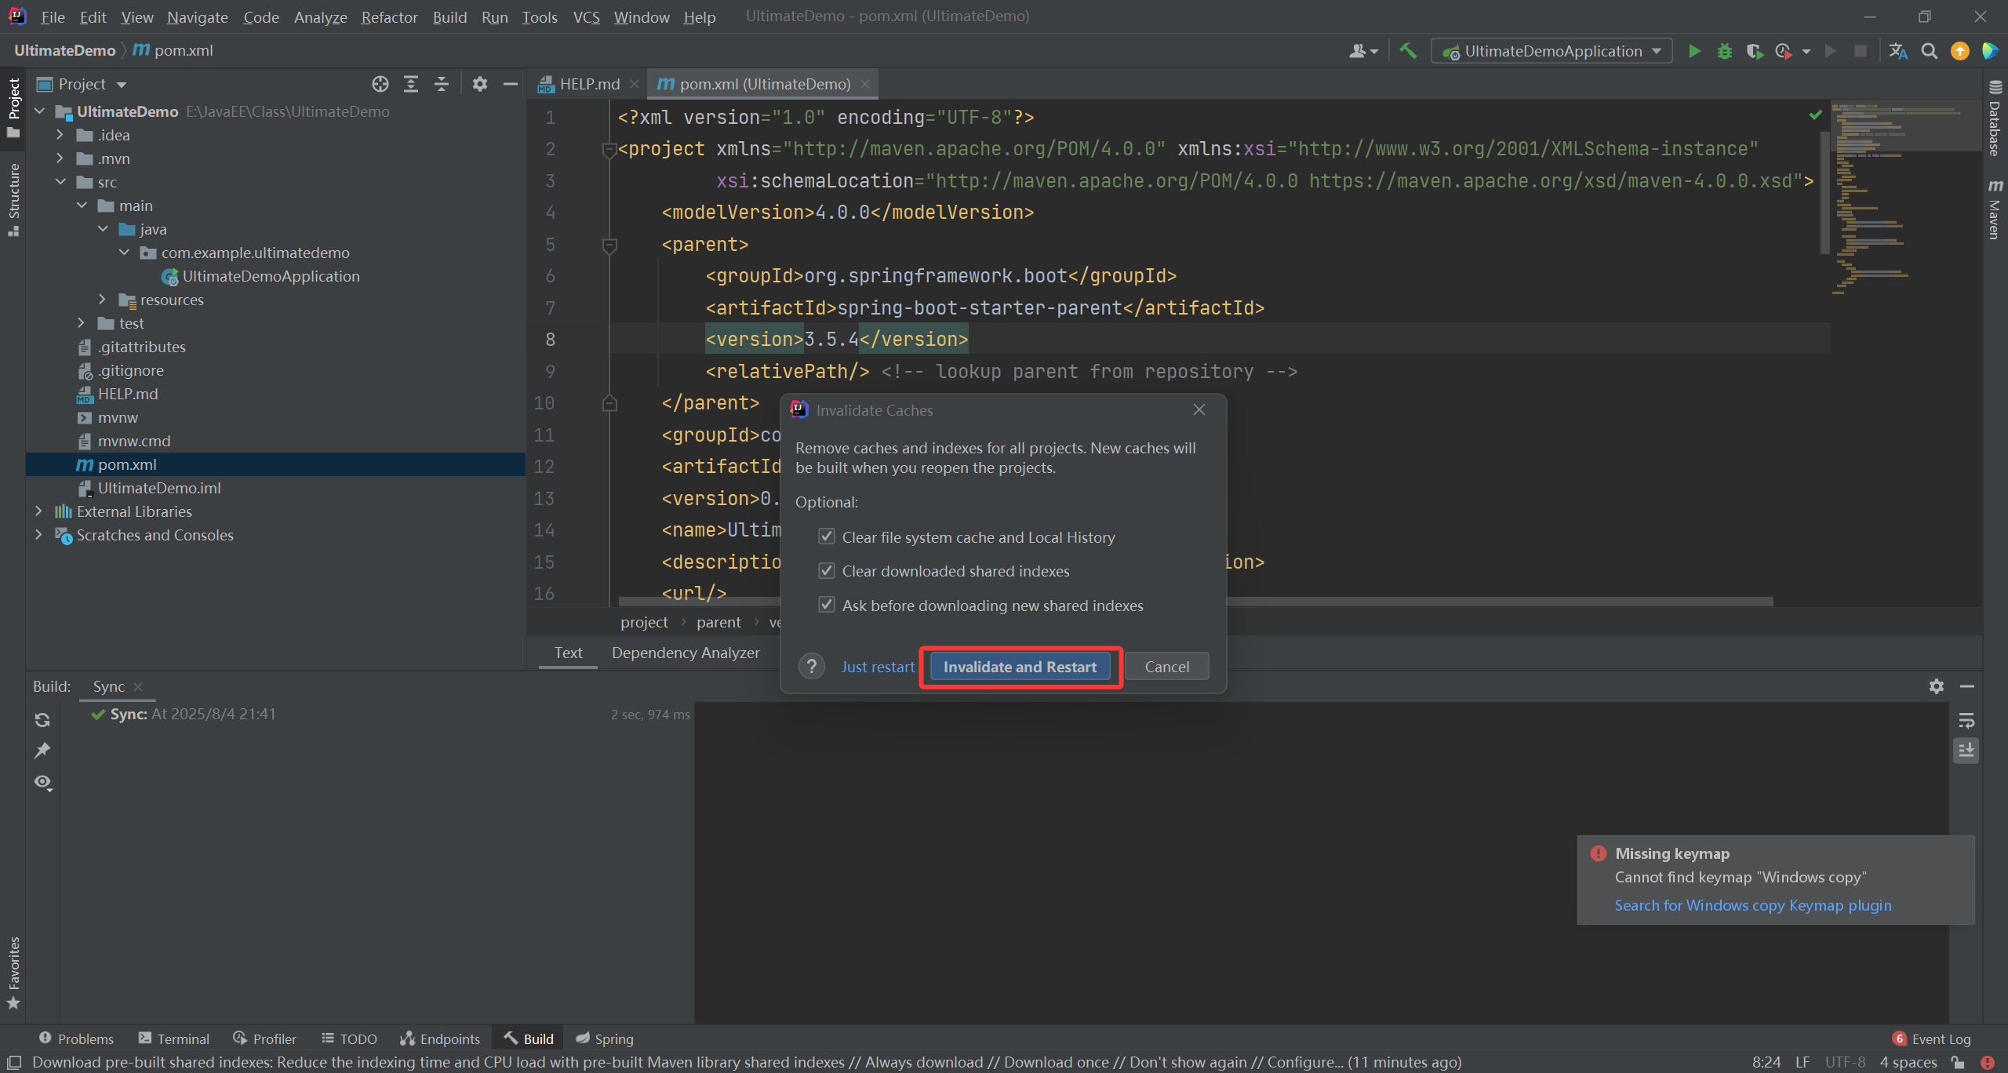Select mvnw.cmd file in tree
The image size is (2008, 1073).
pyautogui.click(x=133, y=441)
